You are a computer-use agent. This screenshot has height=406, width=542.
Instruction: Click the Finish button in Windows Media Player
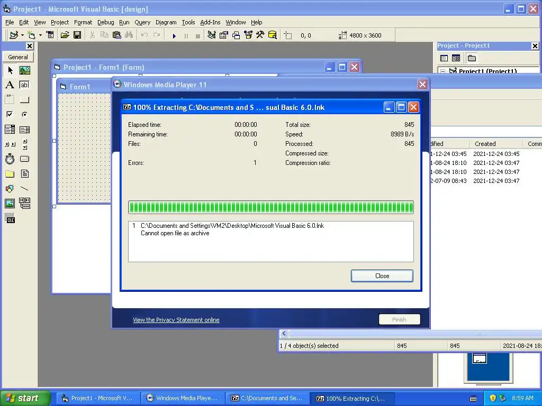pos(399,319)
